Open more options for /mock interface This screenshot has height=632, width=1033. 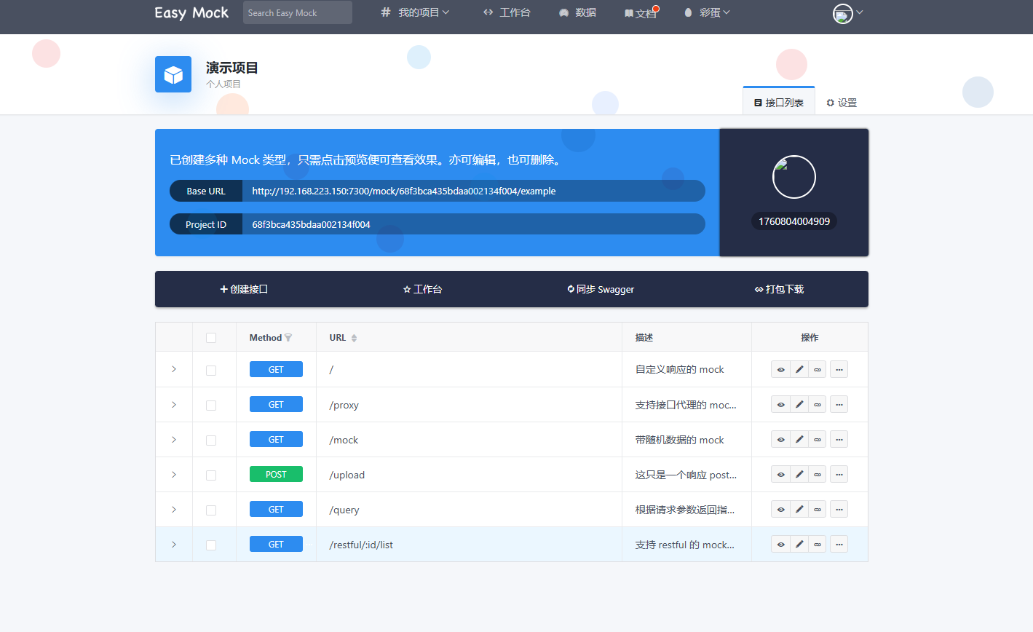839,440
